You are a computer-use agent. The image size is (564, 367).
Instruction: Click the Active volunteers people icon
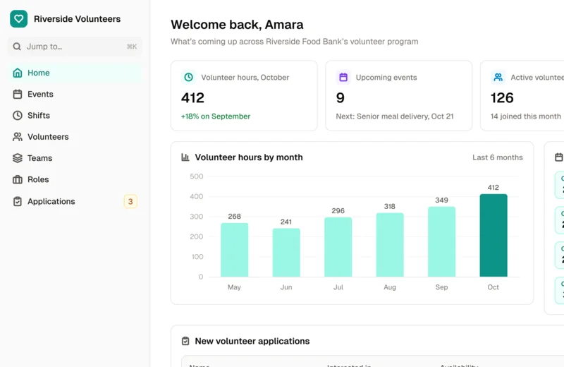pyautogui.click(x=498, y=77)
